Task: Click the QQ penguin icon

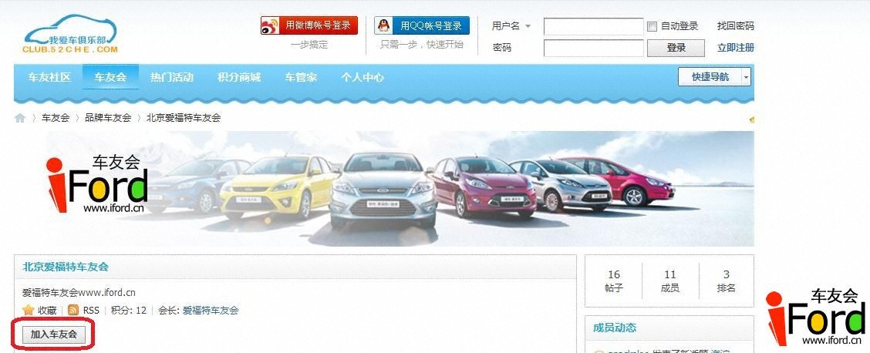Action: tap(383, 25)
